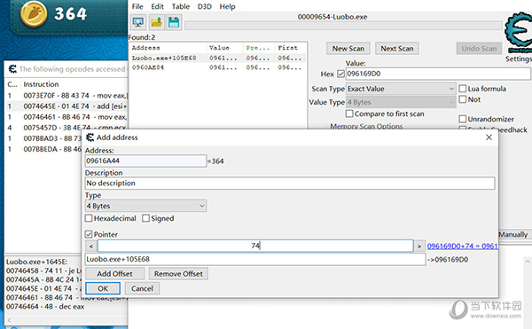This screenshot has width=532, height=329.
Task: Check the Hexadecimal option
Action: coord(89,218)
